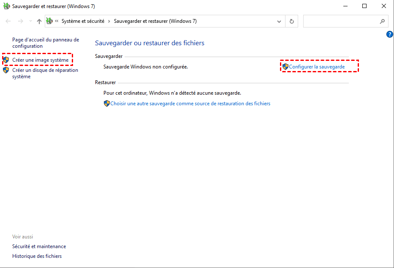Click the shield icon next to Configurer la sauvegarde
Viewport: 394px width, 268px height.
[x=285, y=67]
